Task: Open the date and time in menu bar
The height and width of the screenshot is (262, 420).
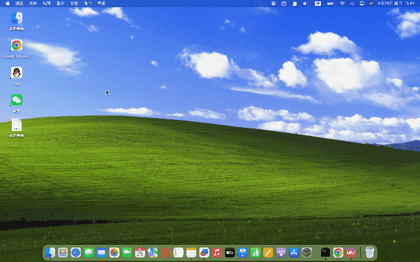Action: (396, 3)
